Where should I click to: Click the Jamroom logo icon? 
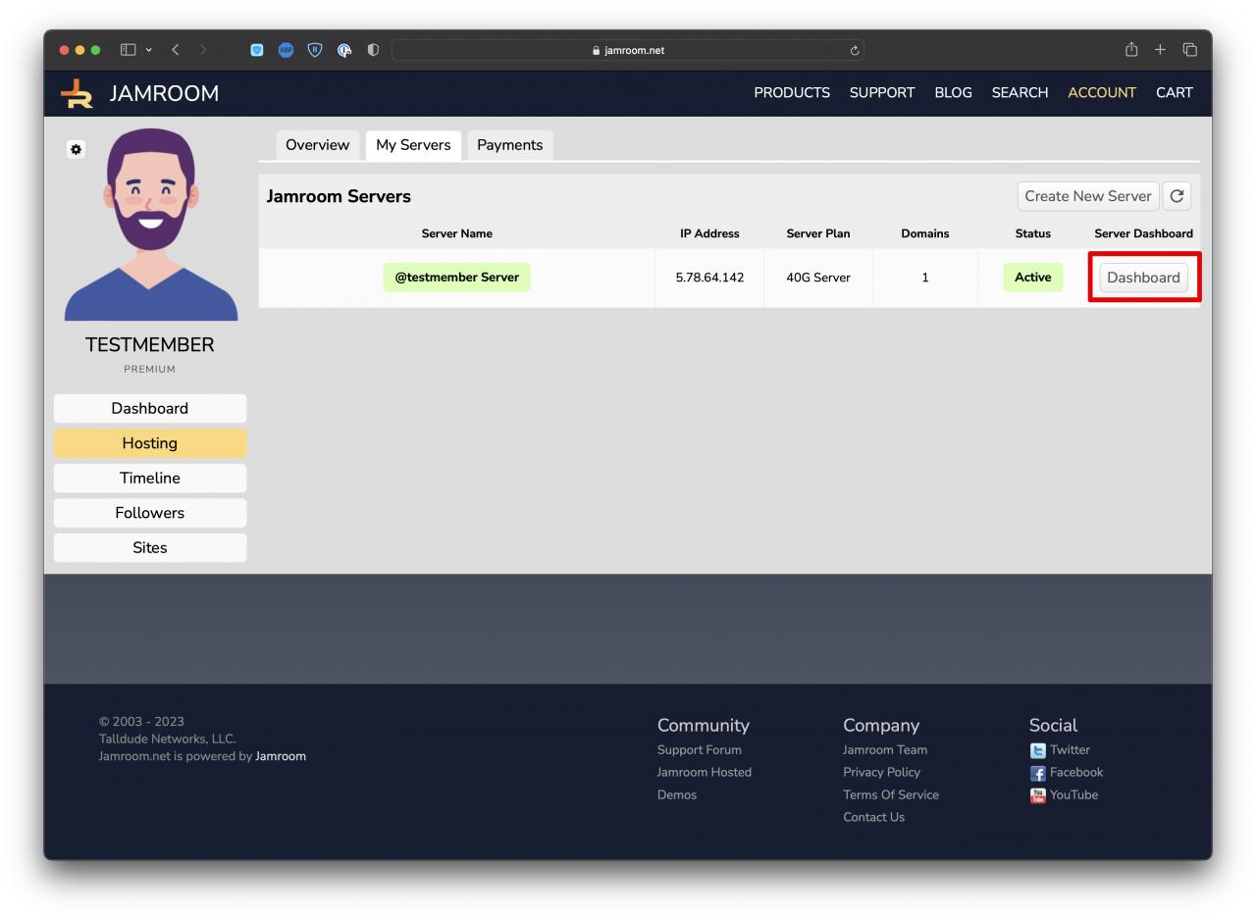tap(77, 93)
